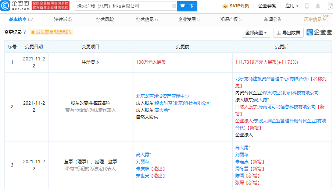Open 北京龙商建投资产管理中心(有限合伙) link
The height and width of the screenshot is (189, 333).
point(272,79)
